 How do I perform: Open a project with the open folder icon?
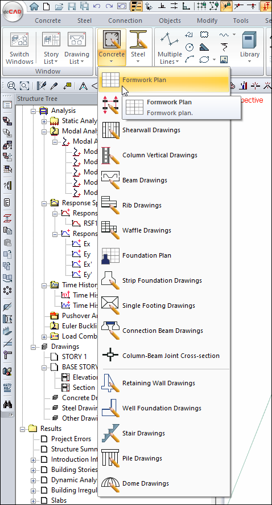point(59,6)
